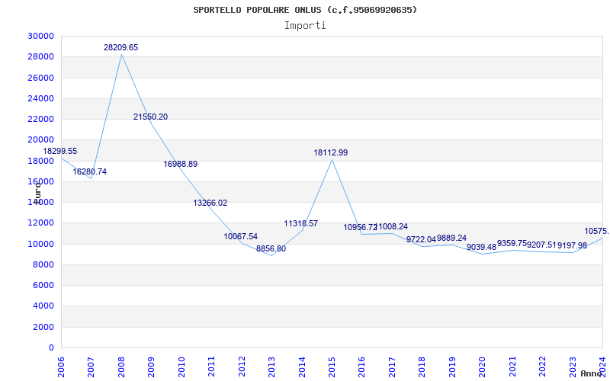Image resolution: width=610 pixels, height=381 pixels.
Task: Select data label 16280.74
Action: pyautogui.click(x=89, y=172)
